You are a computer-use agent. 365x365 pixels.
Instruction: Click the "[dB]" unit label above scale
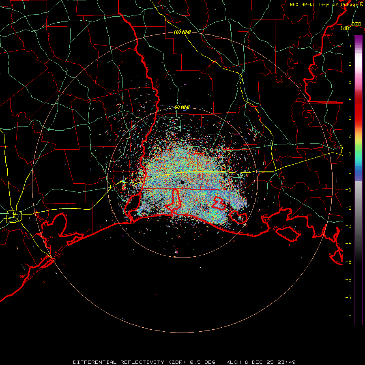[346, 28]
